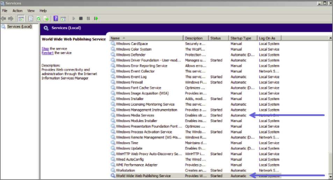This screenshot has height=180, width=333.
Task: Select Windows Modules Installer service name
Action: 137,121
